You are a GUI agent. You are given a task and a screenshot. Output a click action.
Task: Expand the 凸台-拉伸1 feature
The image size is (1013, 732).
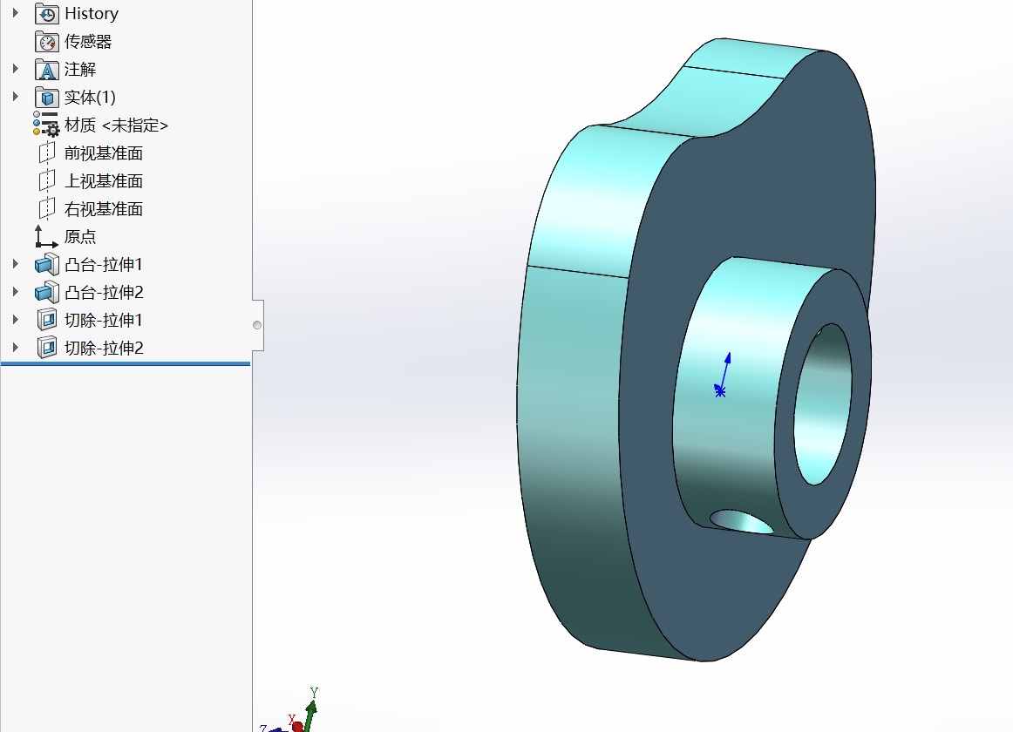[16, 263]
